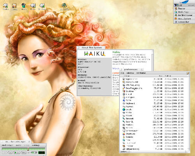Open Fonts preference icon
195x156 pixels.
tap(124, 100)
